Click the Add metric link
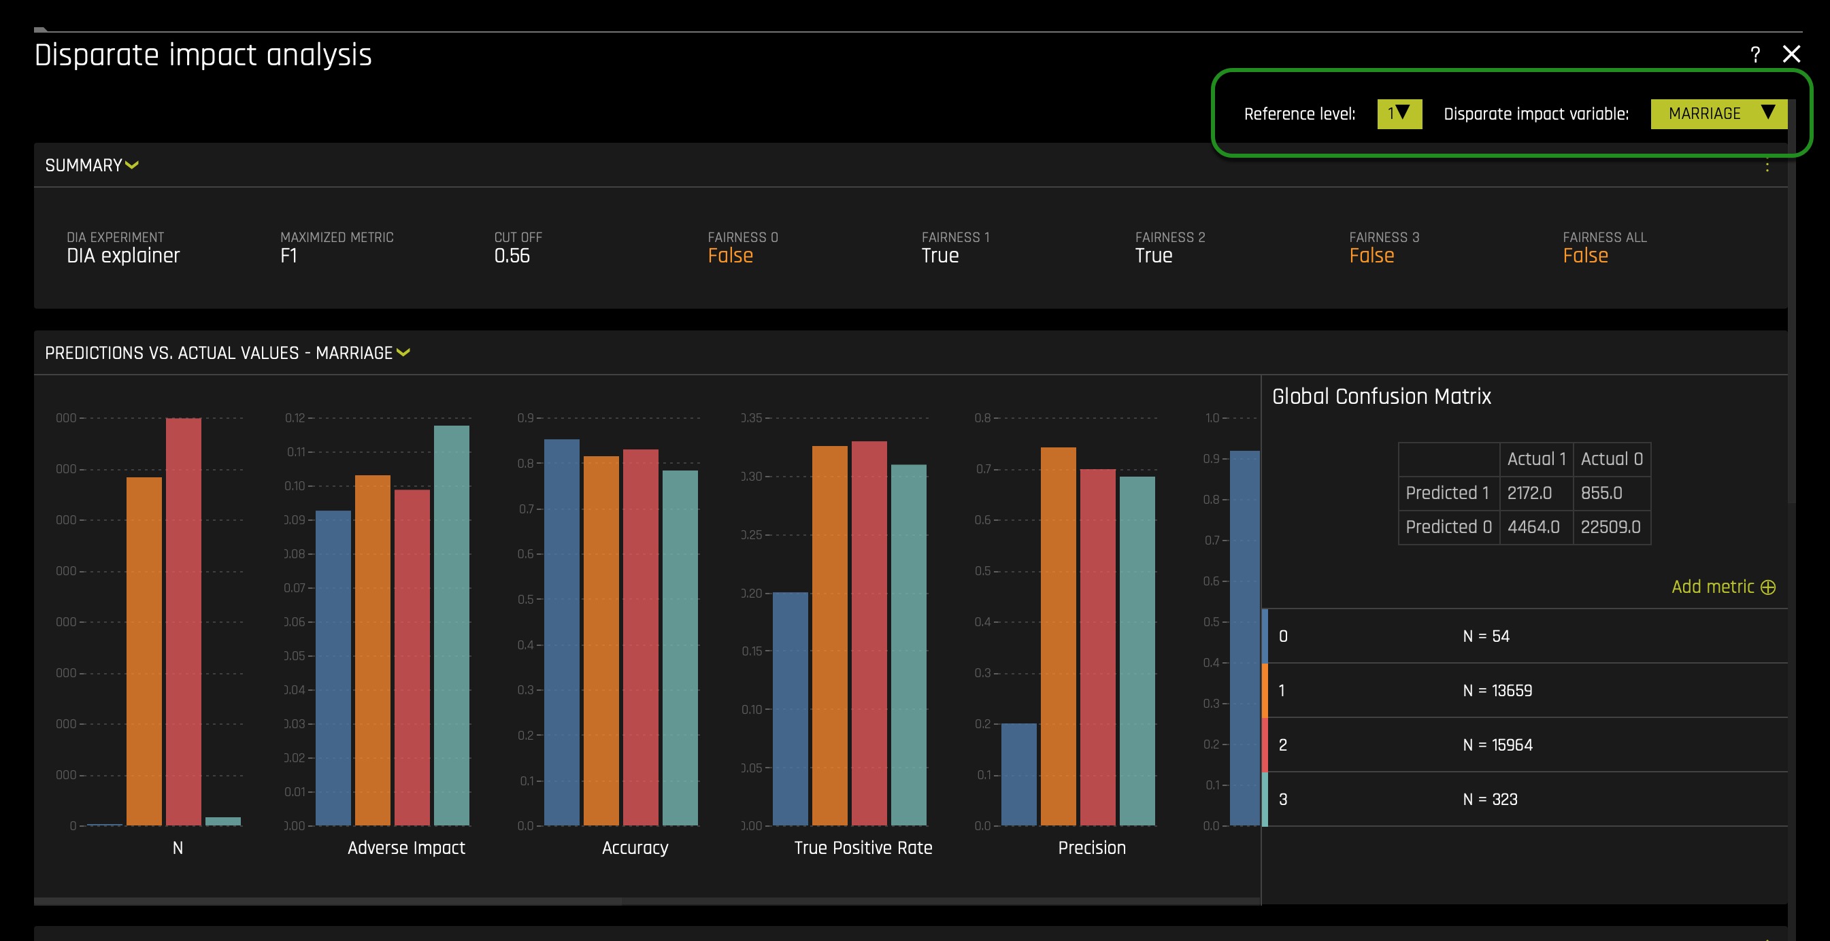This screenshot has width=1830, height=941. coord(1712,587)
